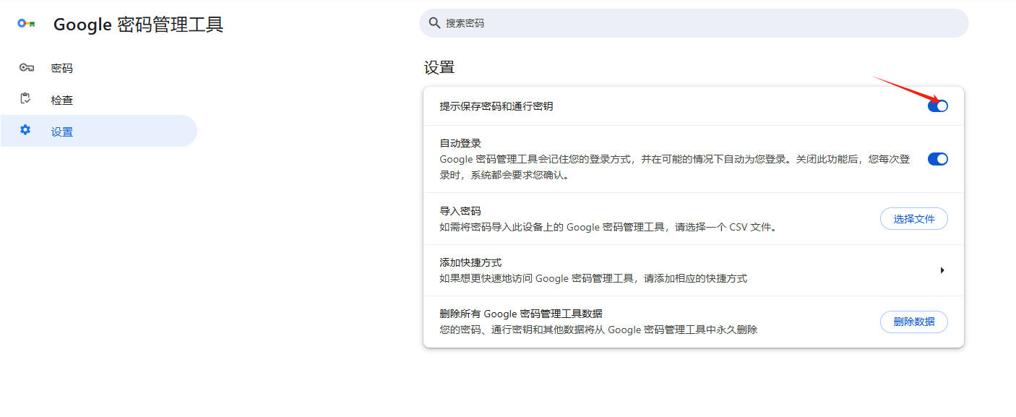Click the 设置 page heading
Viewport: 1016px width, 417px height.
pyautogui.click(x=439, y=68)
